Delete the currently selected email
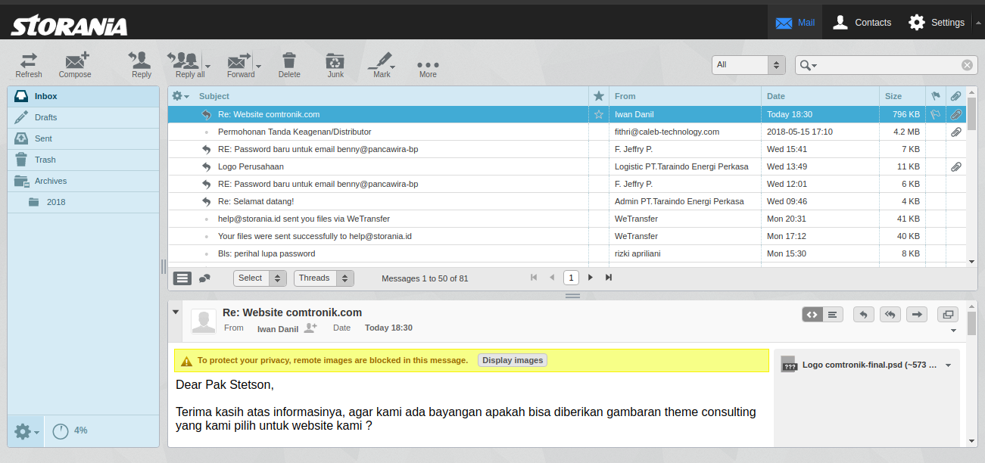The image size is (985, 463). click(288, 64)
